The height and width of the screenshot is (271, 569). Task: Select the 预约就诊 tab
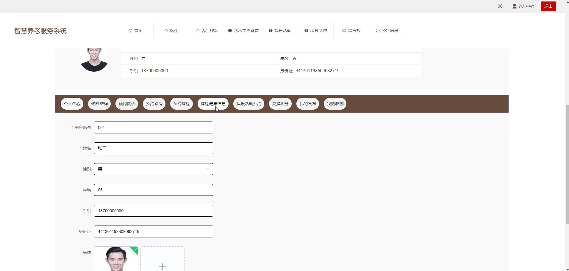[127, 104]
